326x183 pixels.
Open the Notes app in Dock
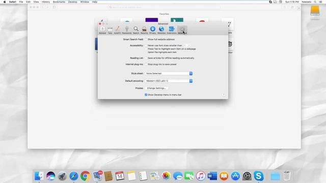(131, 176)
